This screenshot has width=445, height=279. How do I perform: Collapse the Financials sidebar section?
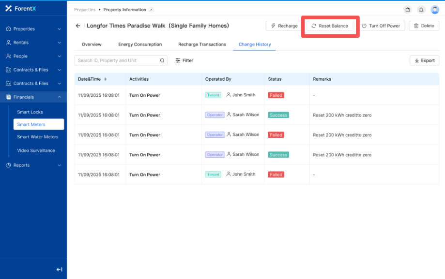(33, 97)
